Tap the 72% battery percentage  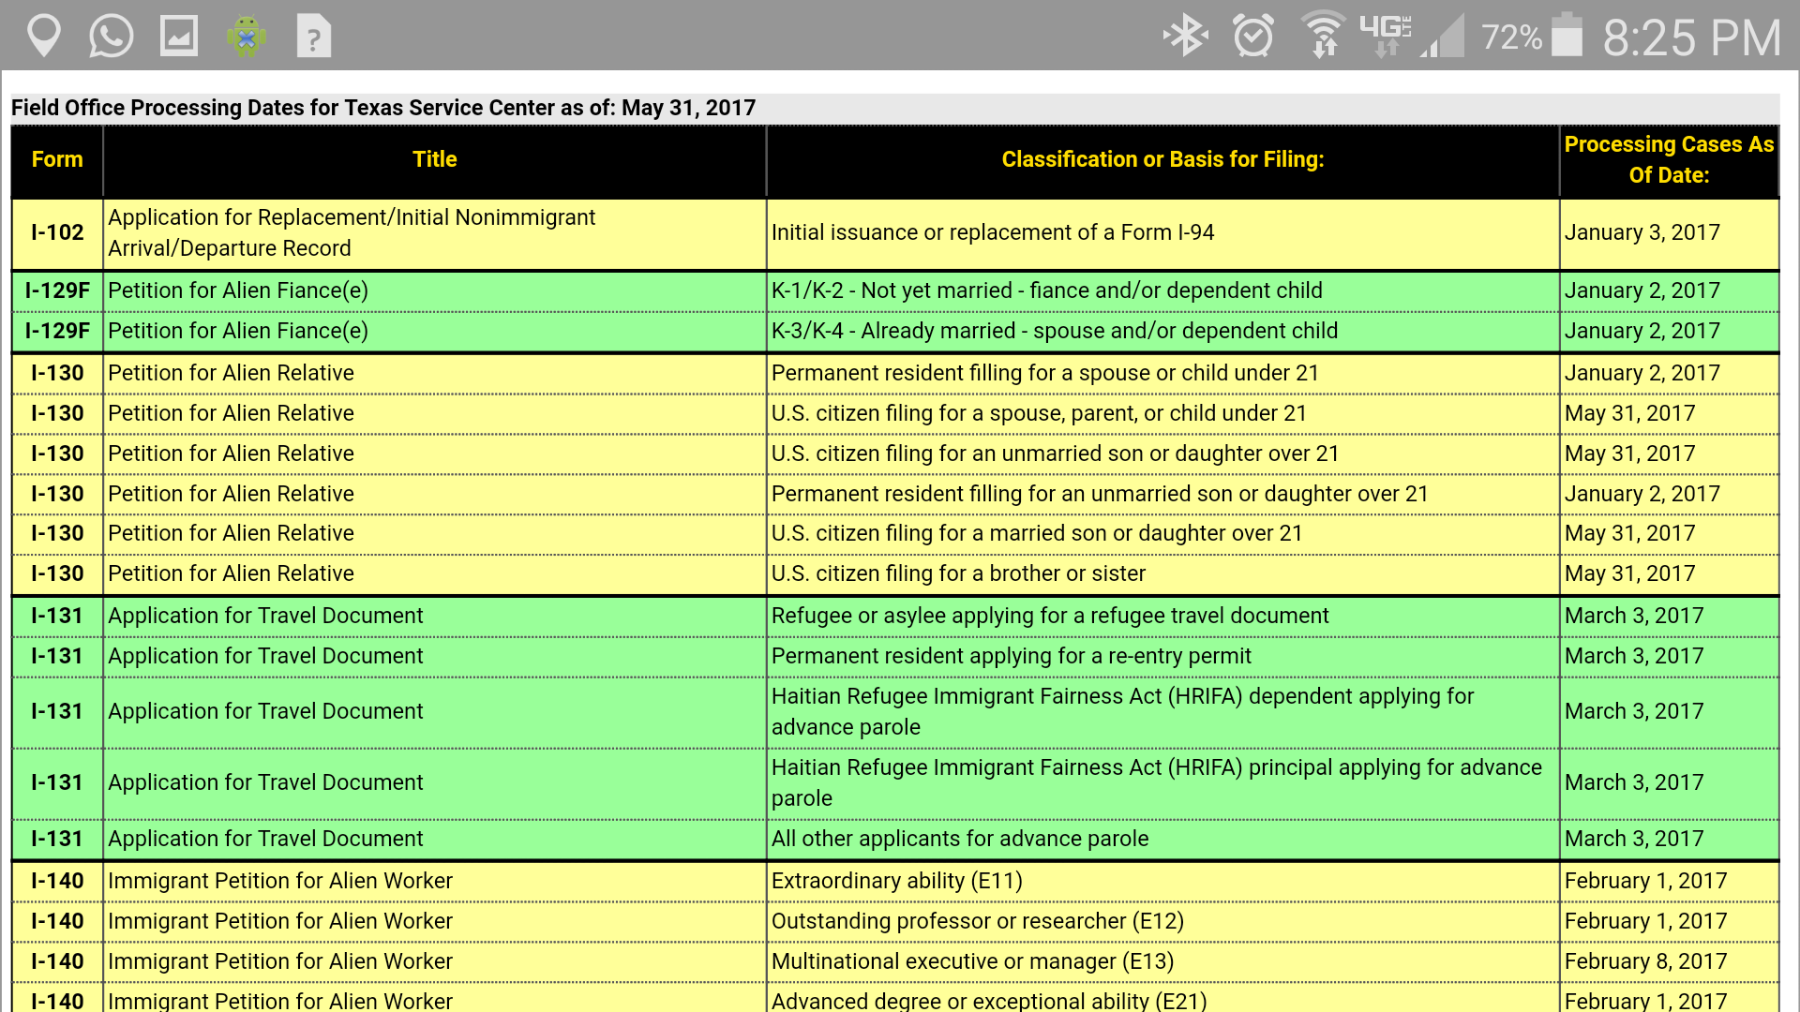(x=1511, y=37)
